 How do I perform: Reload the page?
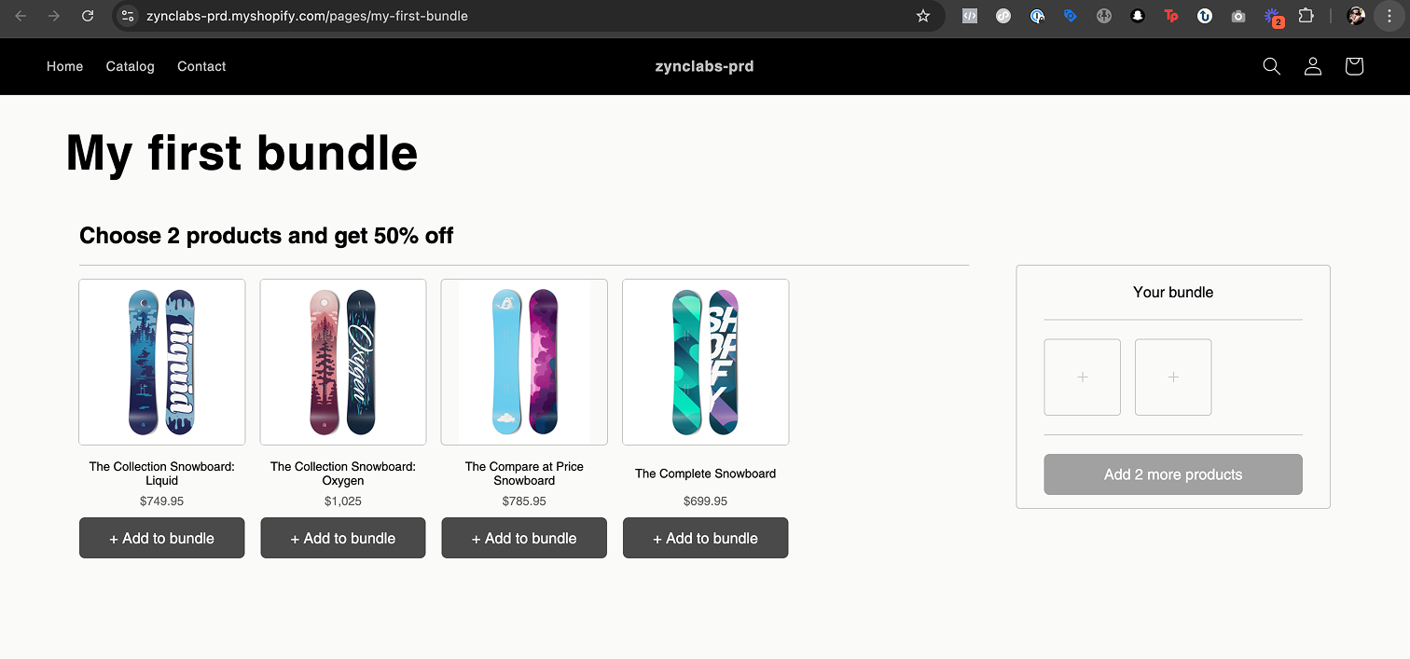point(88,16)
